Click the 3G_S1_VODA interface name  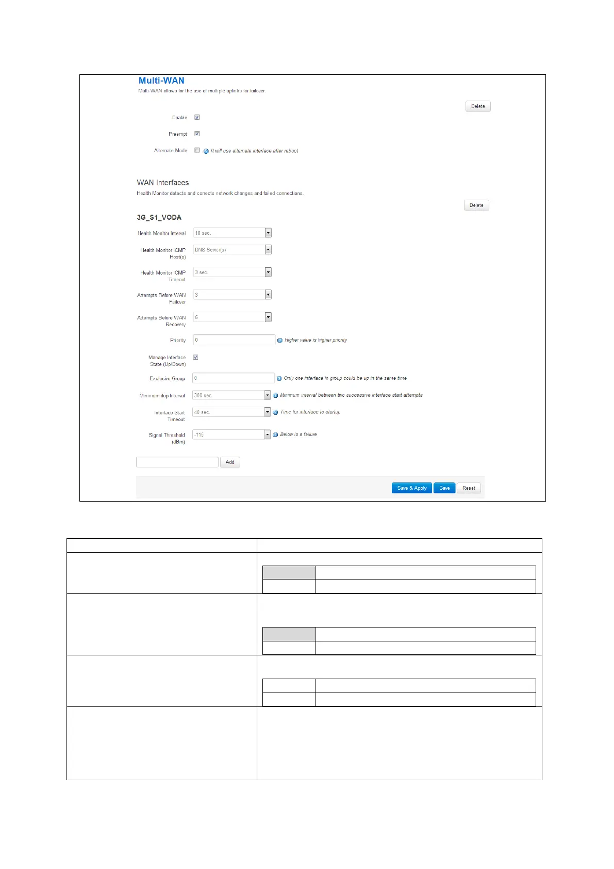pos(159,217)
